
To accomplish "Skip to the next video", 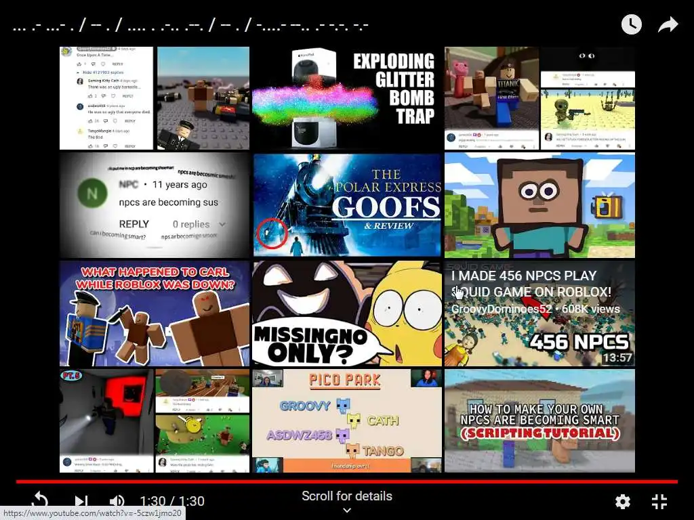I will pyautogui.click(x=80, y=501).
